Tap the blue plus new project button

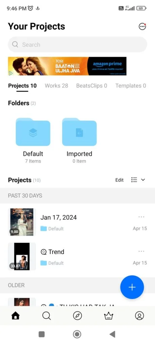coord(132,287)
